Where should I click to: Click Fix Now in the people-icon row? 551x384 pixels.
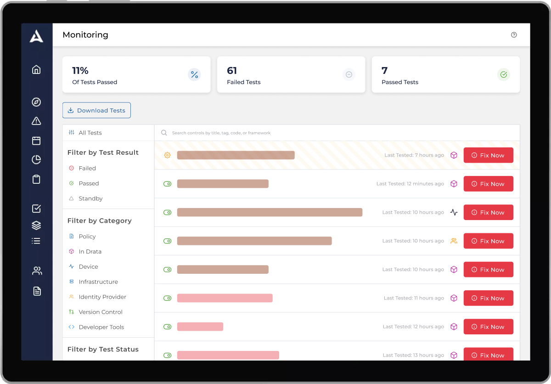coord(488,241)
